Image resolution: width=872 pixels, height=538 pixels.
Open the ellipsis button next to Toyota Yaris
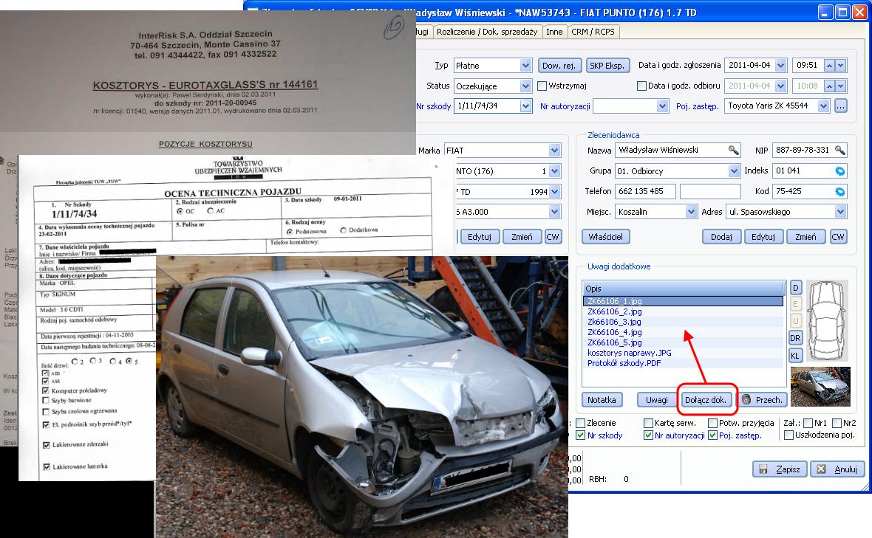840,106
